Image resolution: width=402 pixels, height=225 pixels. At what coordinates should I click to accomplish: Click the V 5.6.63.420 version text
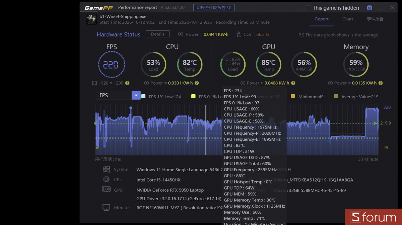[x=173, y=7]
